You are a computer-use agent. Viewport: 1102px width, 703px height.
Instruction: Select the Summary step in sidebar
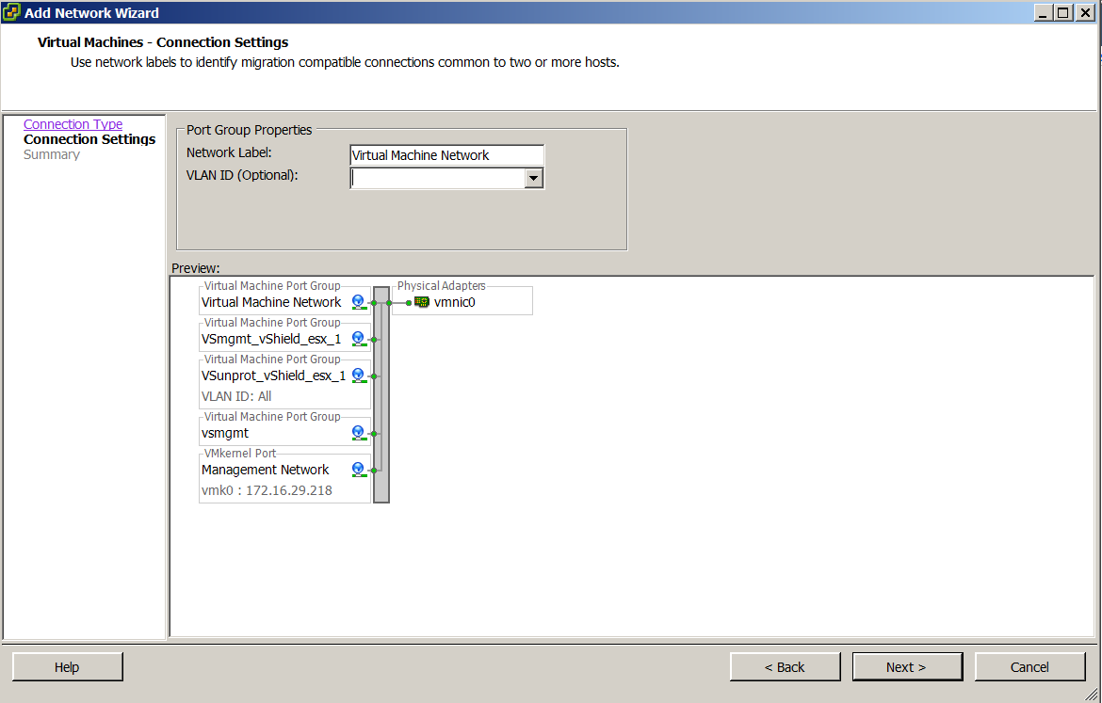tap(52, 154)
